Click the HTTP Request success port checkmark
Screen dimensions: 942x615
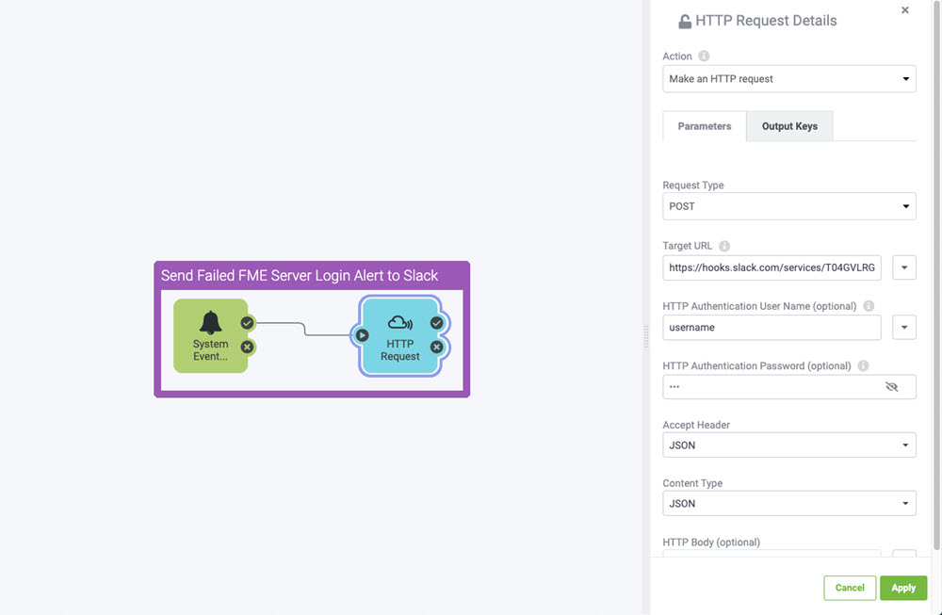tap(437, 323)
